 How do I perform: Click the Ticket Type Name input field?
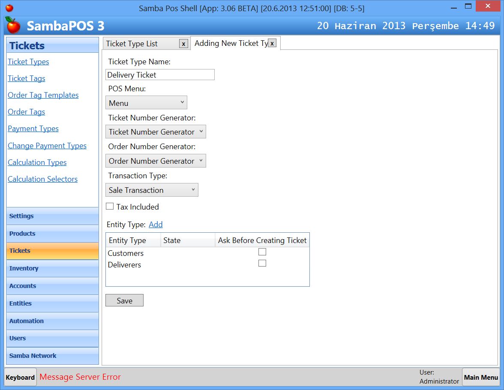coord(160,75)
